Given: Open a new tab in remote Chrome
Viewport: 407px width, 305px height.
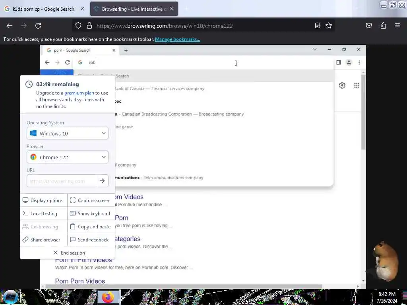Looking at the screenshot, I should coord(126,50).
